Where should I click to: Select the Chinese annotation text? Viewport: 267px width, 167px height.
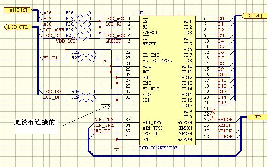[34, 122]
